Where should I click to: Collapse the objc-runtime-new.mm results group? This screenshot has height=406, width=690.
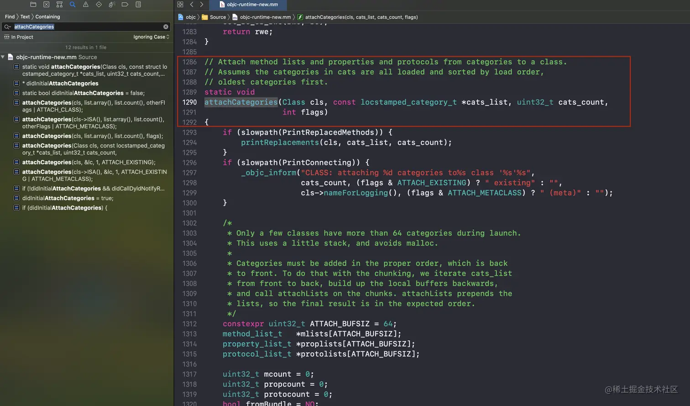point(3,57)
